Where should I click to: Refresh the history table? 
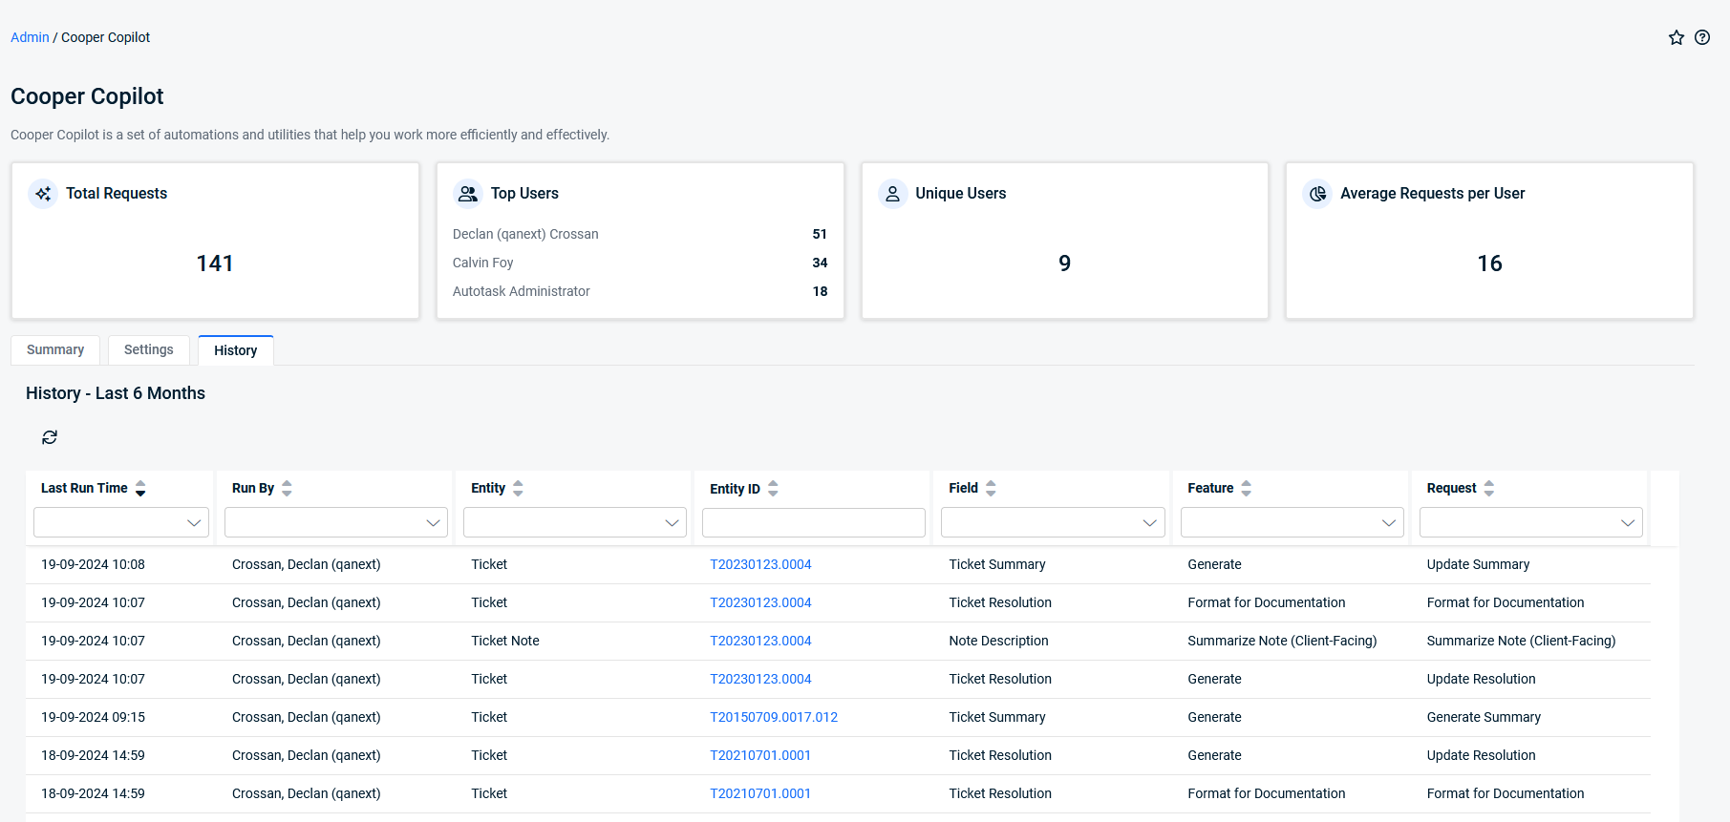tap(50, 437)
